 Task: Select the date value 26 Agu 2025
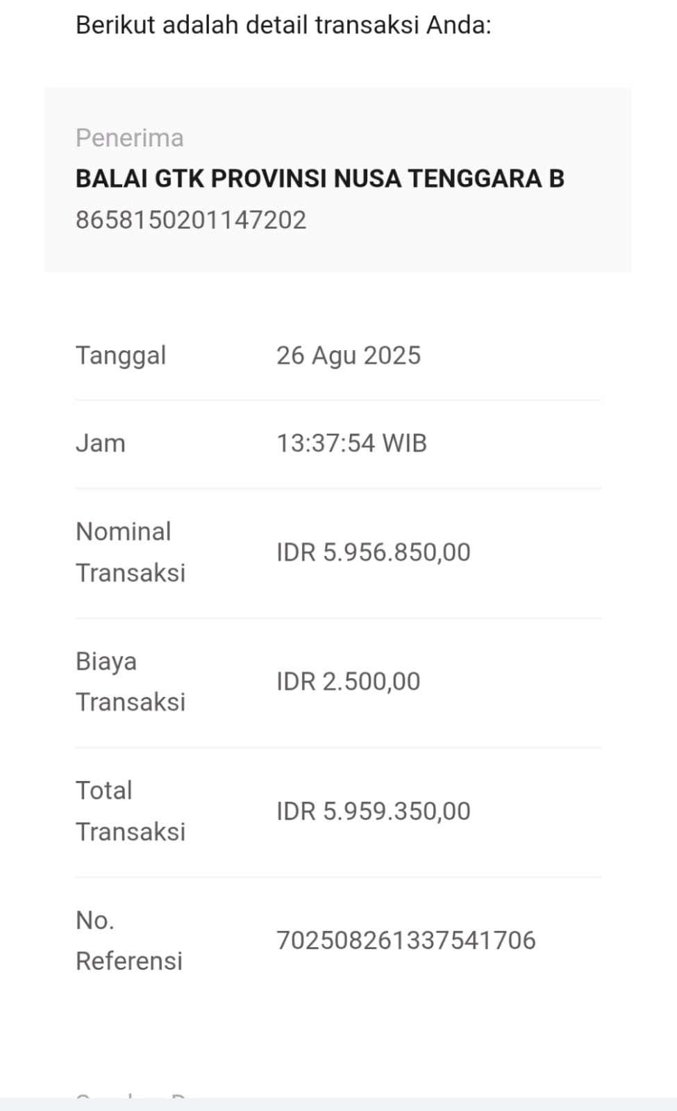click(349, 356)
